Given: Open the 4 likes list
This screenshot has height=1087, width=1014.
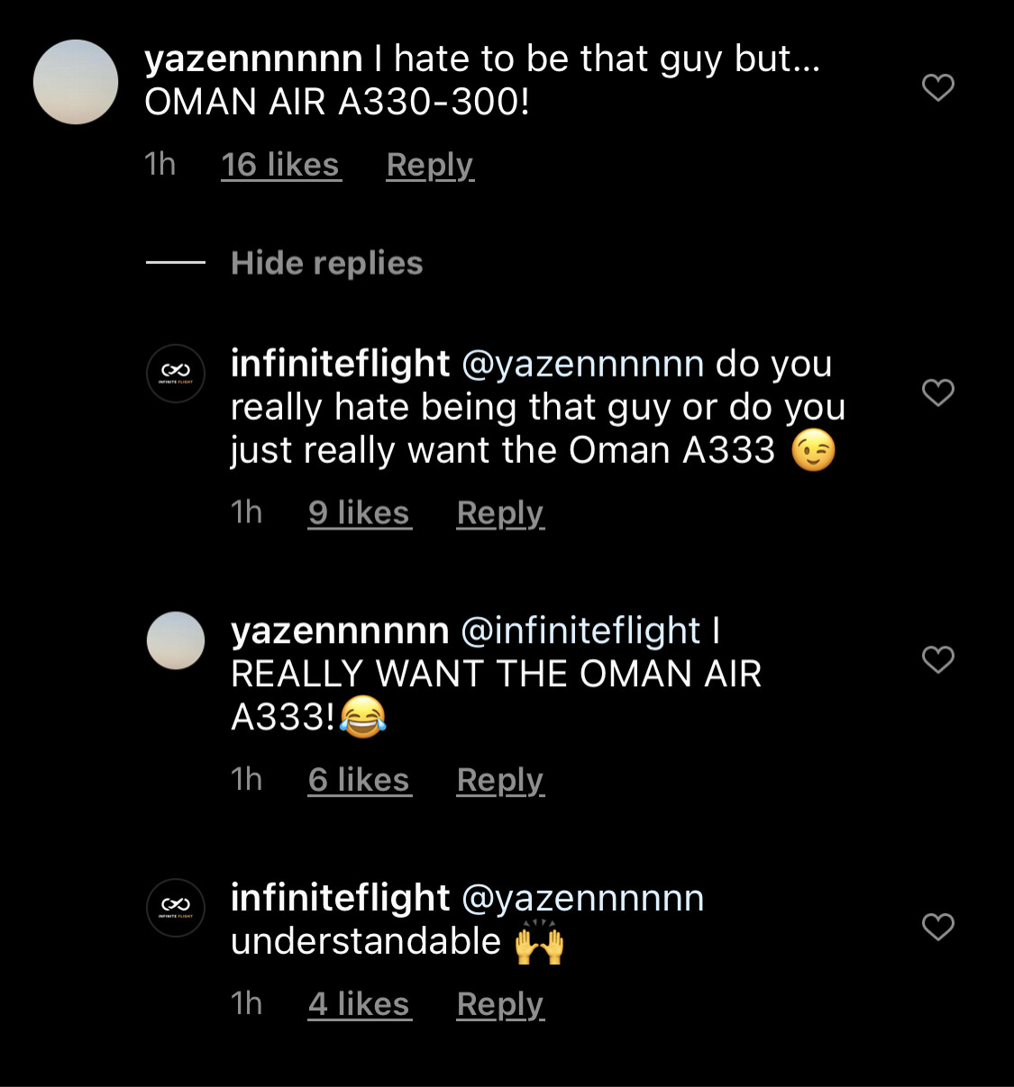Looking at the screenshot, I should click(x=359, y=1004).
